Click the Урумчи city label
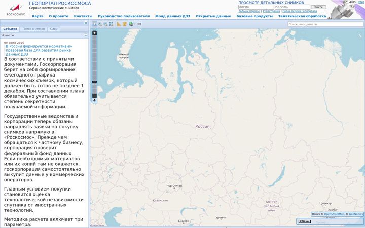Viewport: 365px width, 228px height. coord(221,218)
